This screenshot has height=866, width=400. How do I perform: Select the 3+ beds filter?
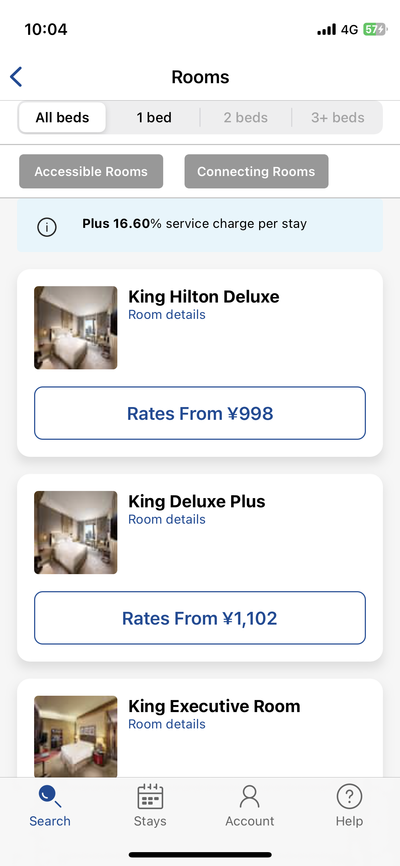pos(338,117)
